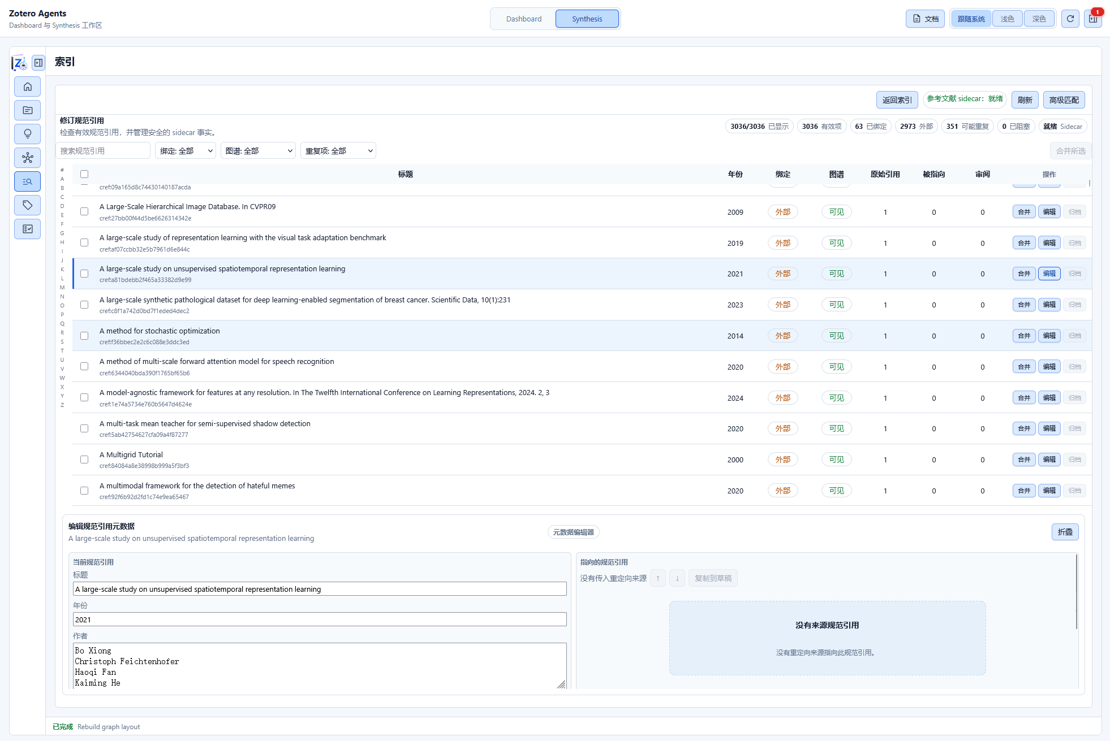Click the 参考文献 sidecar status pill
Viewport: 1110px width, 741px height.
click(x=965, y=99)
